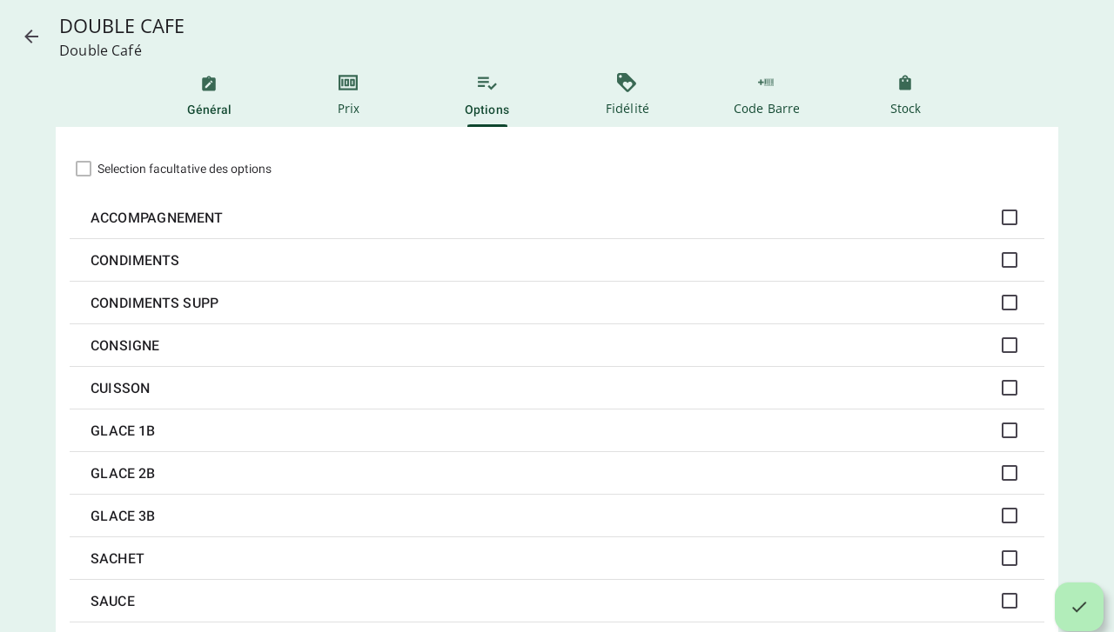Open the Fidélité loyalty tag icon
The height and width of the screenshot is (632, 1114).
click(x=627, y=83)
